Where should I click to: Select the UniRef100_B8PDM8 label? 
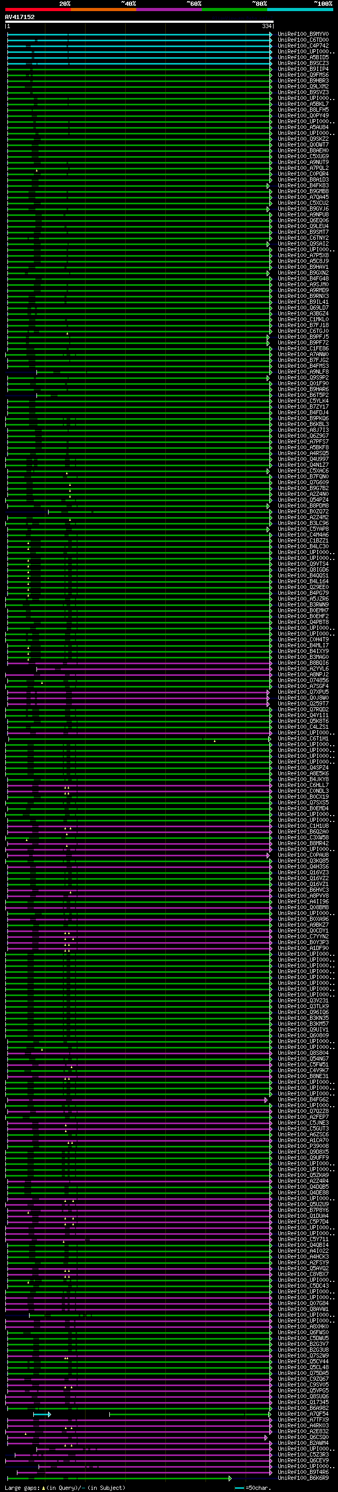[x=303, y=505]
